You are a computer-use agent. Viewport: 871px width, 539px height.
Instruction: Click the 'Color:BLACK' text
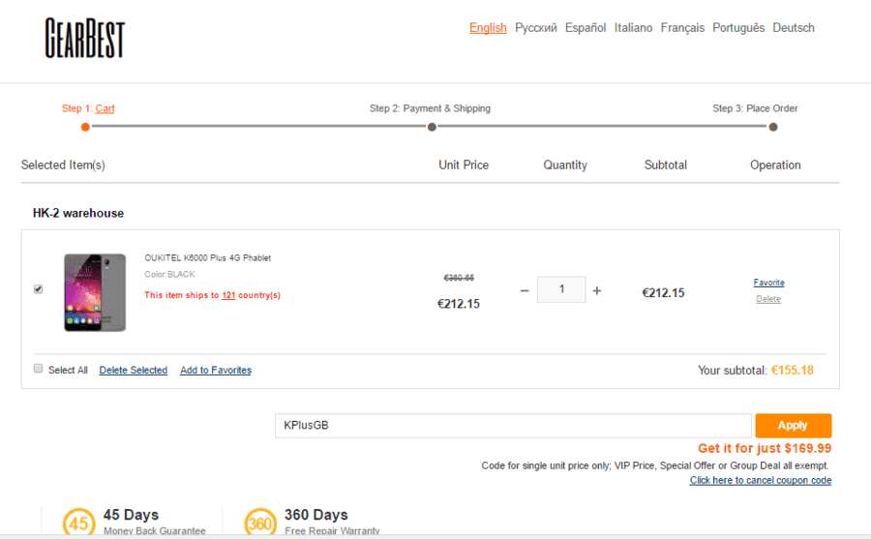169,275
